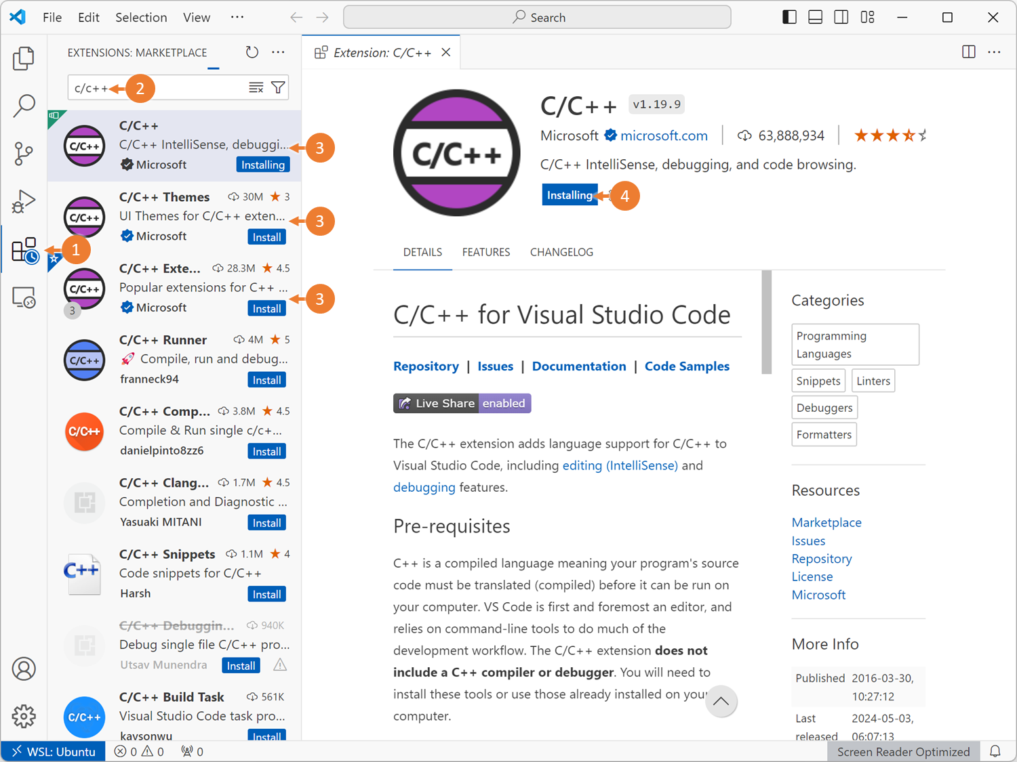
Task: Open the Extensions view icon
Action: [24, 250]
